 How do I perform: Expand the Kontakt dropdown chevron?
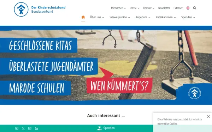point(154,8)
